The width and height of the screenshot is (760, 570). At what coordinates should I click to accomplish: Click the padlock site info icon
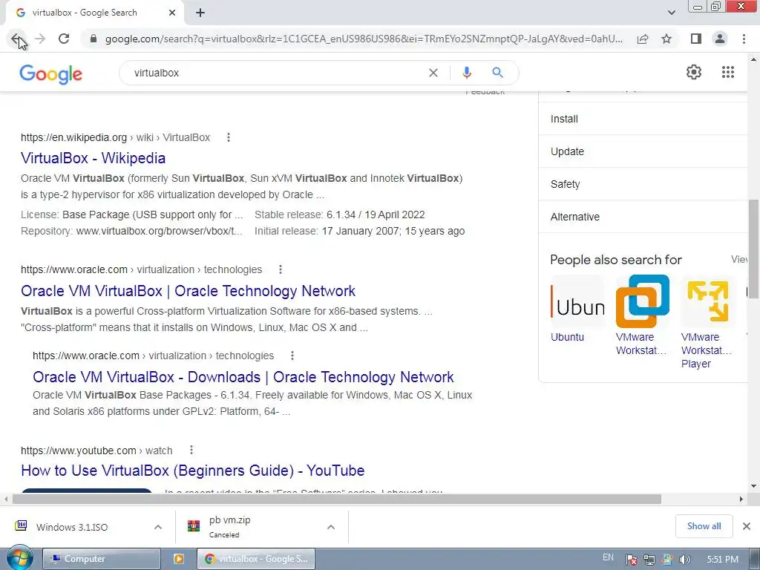[94, 39]
